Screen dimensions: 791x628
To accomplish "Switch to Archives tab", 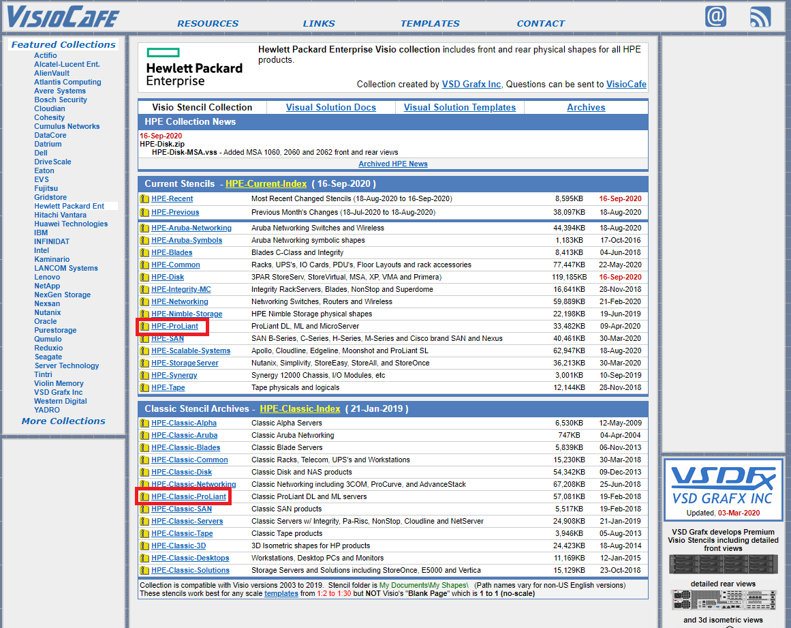I will [x=586, y=108].
